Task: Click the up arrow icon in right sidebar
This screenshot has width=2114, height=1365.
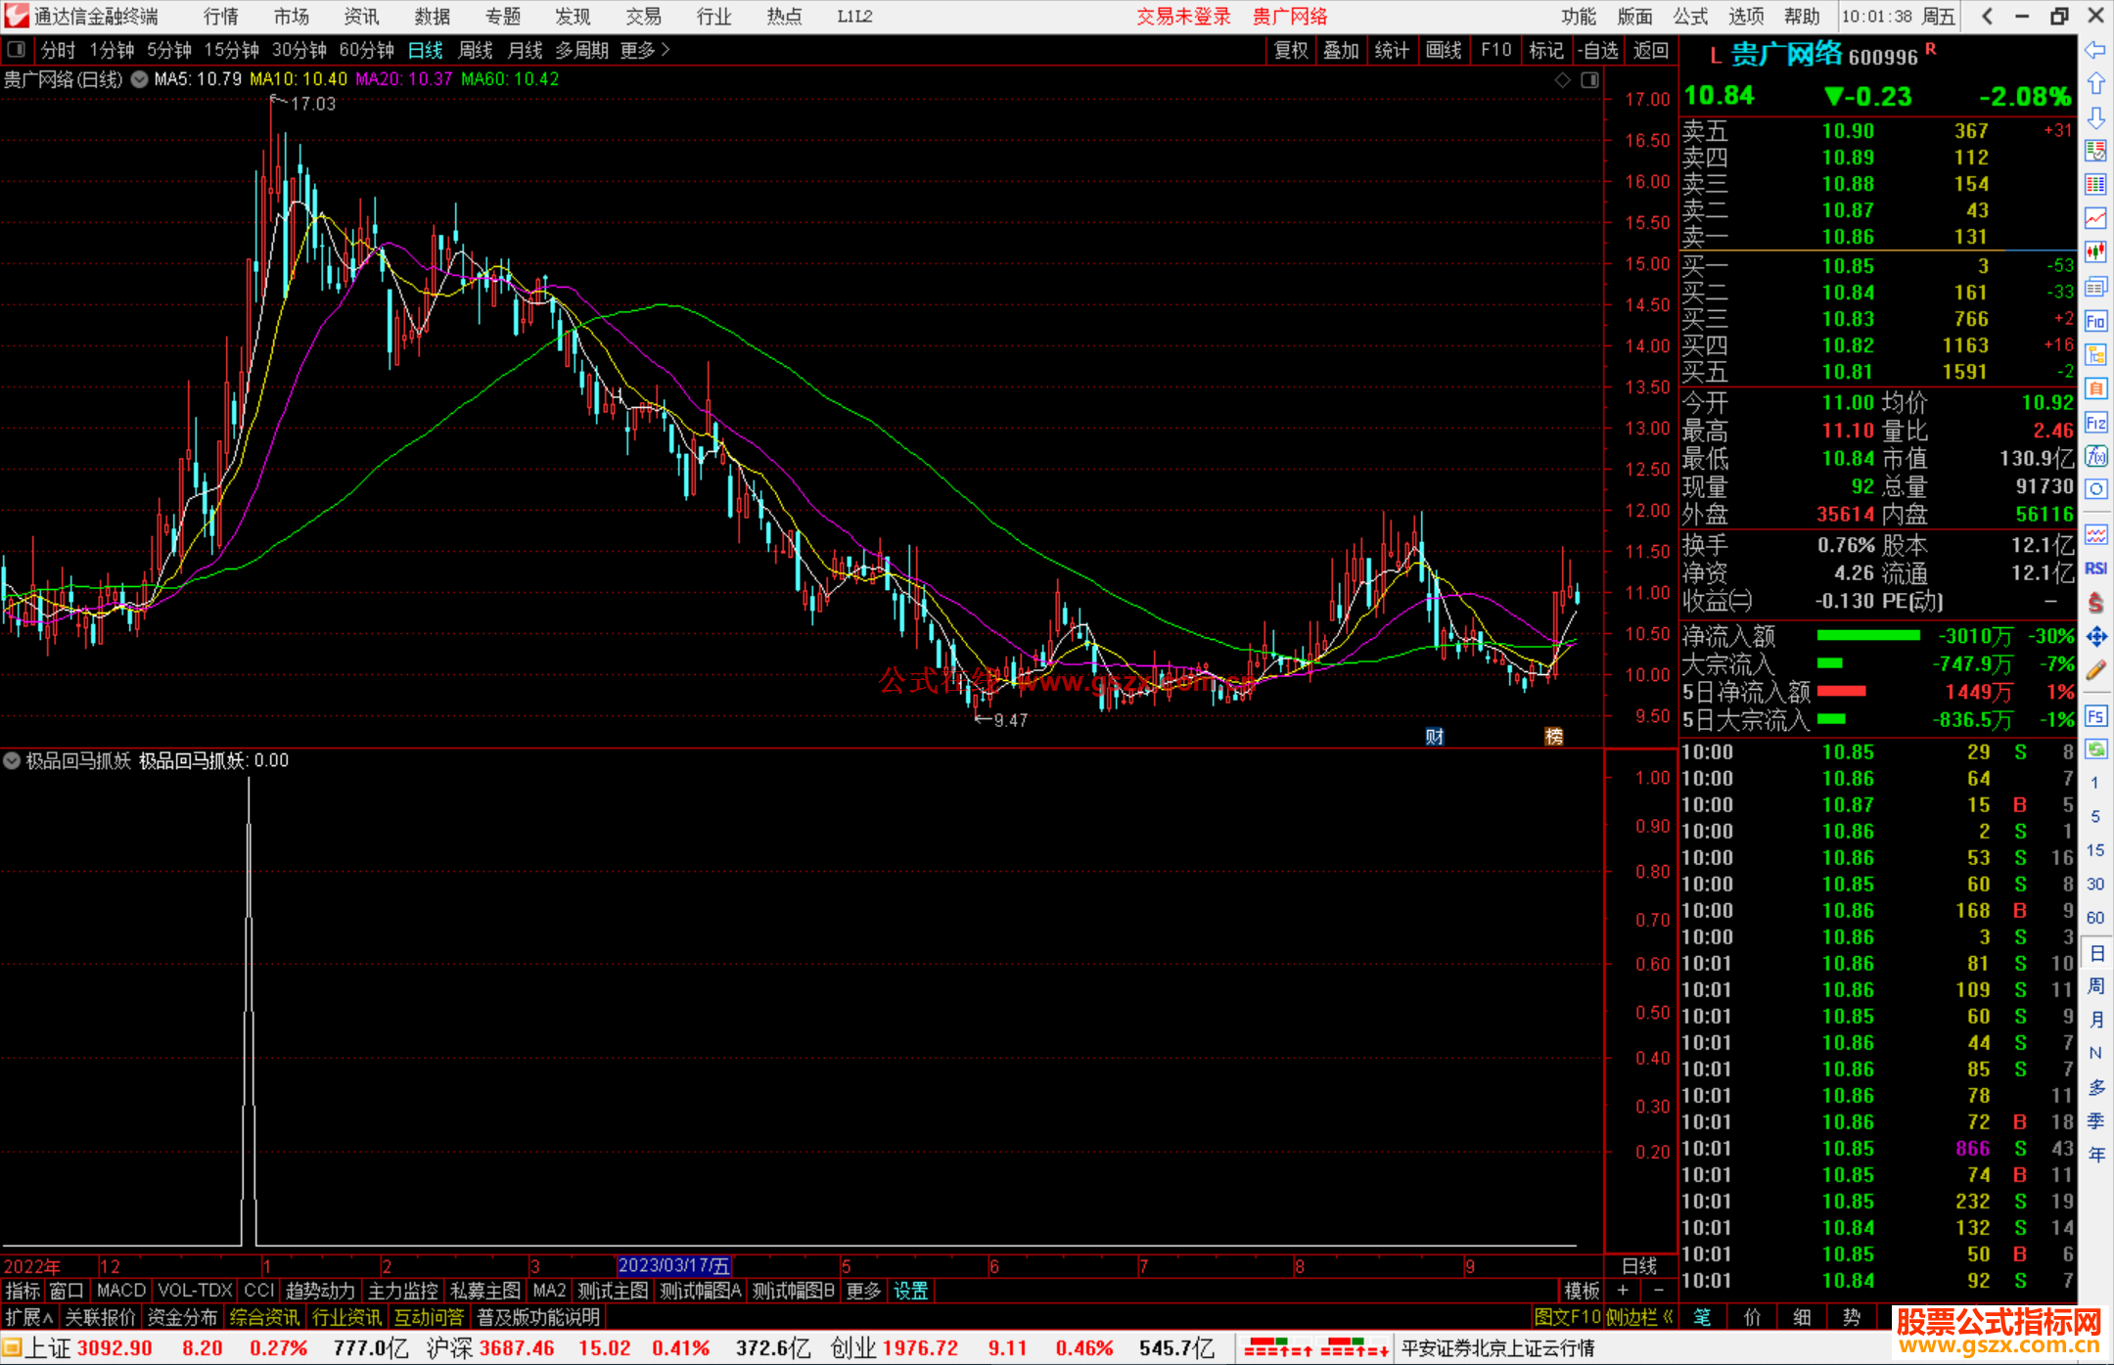Action: (x=2095, y=84)
